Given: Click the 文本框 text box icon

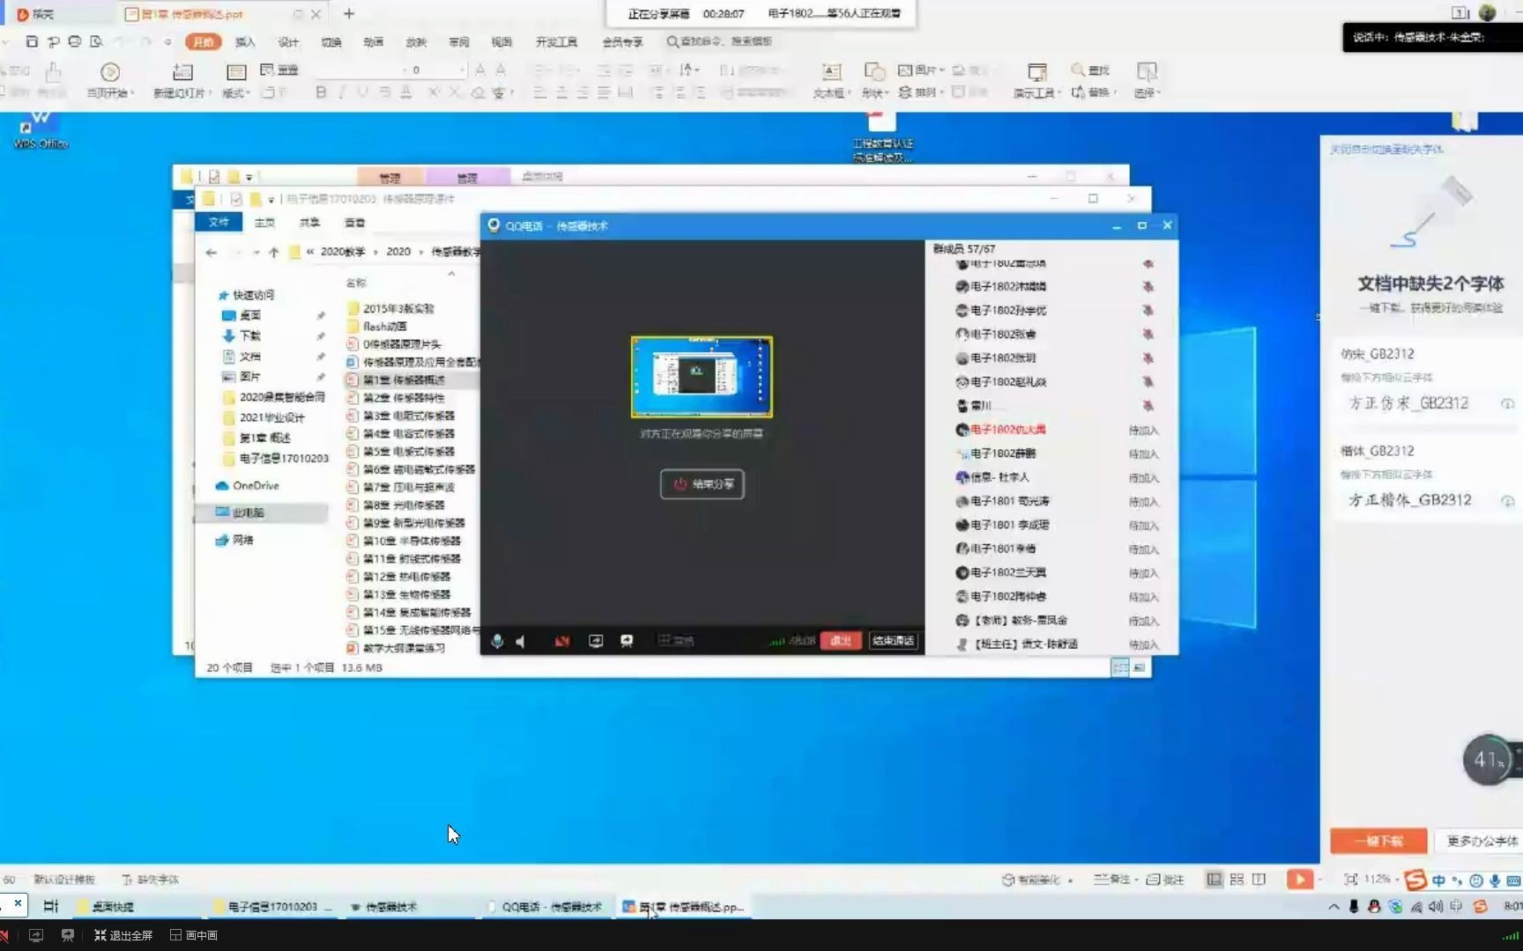Looking at the screenshot, I should click(831, 72).
